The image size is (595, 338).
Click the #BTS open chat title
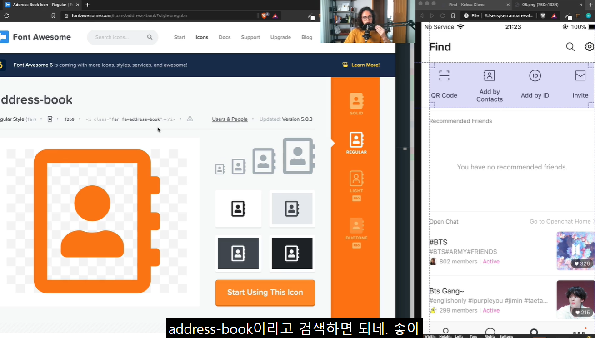438,242
